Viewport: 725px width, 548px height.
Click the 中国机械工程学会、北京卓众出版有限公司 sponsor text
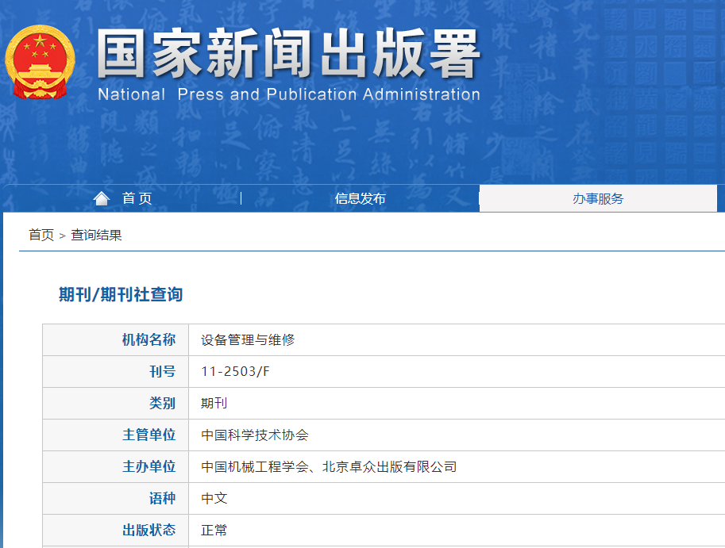coord(329,466)
